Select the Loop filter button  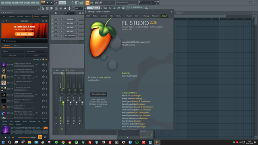(36, 56)
